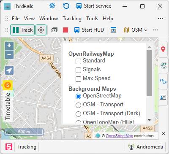Click the Andromeda antenna status icon
Screen dimensions: 169x154
point(131,147)
